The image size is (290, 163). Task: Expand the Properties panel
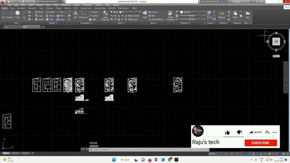tap(185, 23)
